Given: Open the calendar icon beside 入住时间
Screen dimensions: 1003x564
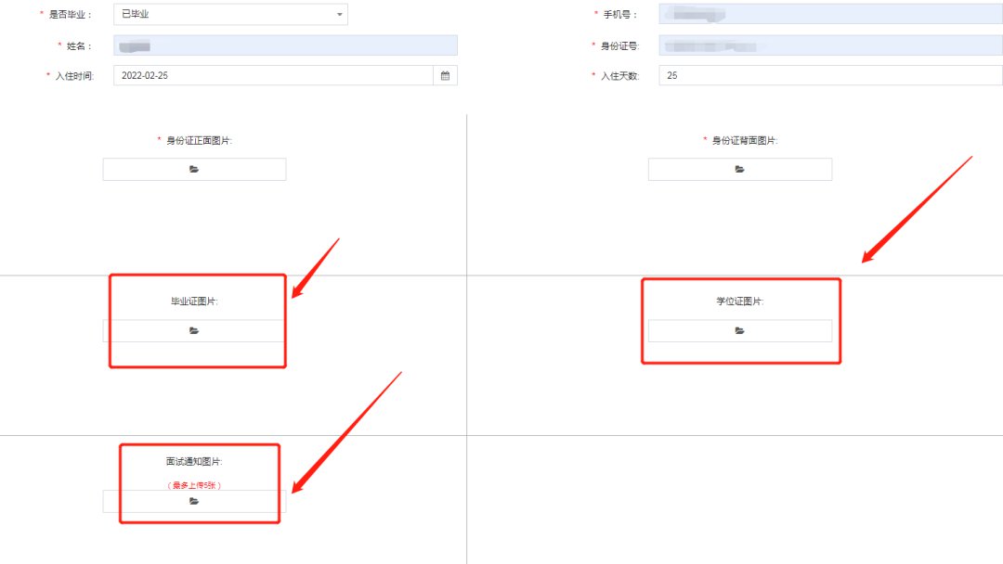Looking at the screenshot, I should (445, 75).
